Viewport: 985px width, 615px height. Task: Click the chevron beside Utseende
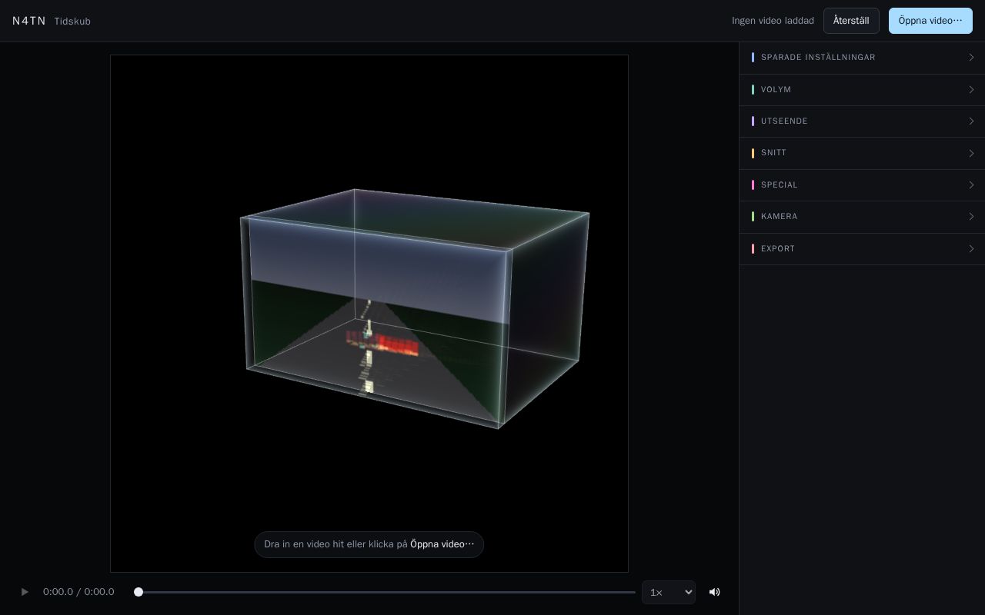pyautogui.click(x=971, y=121)
